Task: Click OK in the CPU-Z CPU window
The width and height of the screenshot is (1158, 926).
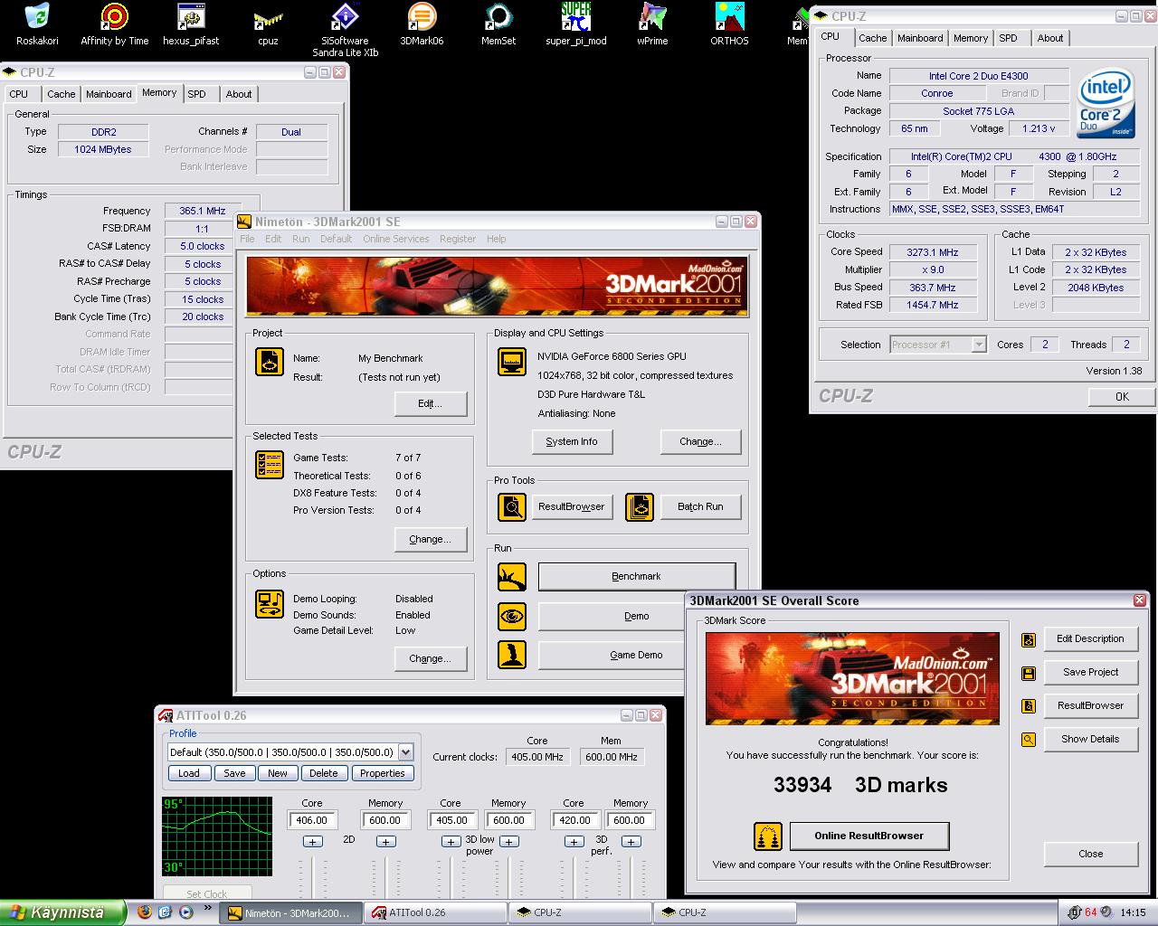Action: (1122, 396)
